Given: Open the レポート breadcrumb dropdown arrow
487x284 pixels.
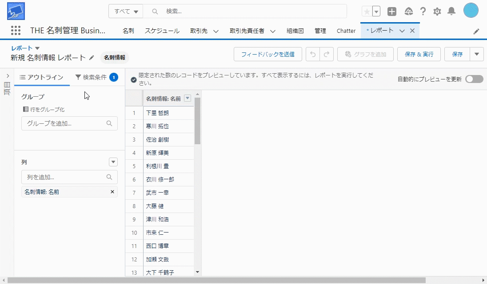Looking at the screenshot, I should click(37, 48).
